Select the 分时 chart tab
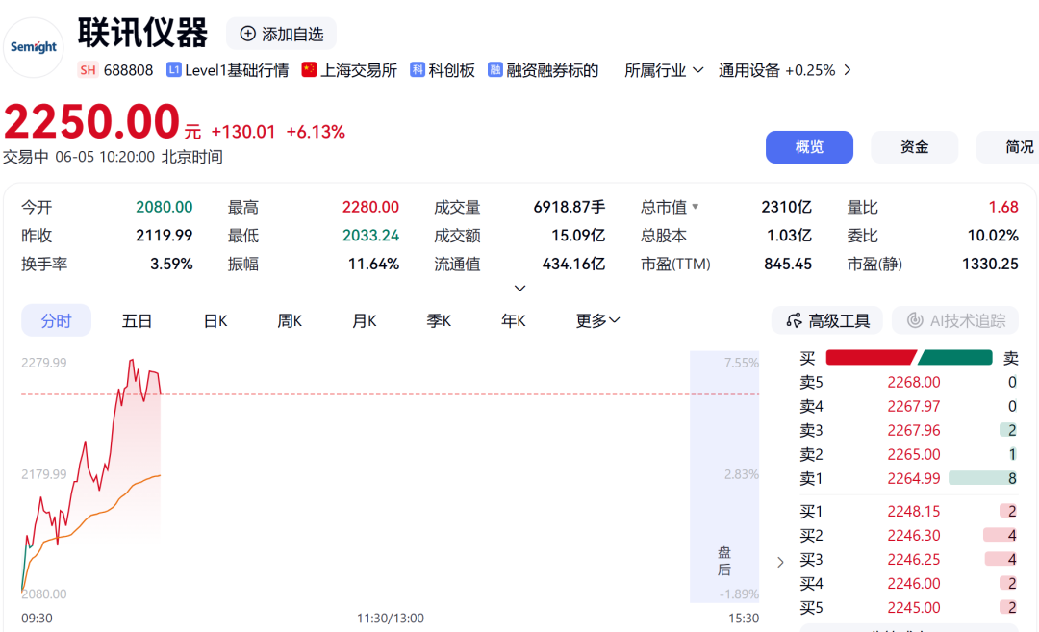 pos(57,320)
